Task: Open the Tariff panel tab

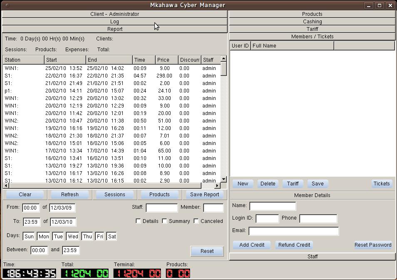Action: [312, 29]
